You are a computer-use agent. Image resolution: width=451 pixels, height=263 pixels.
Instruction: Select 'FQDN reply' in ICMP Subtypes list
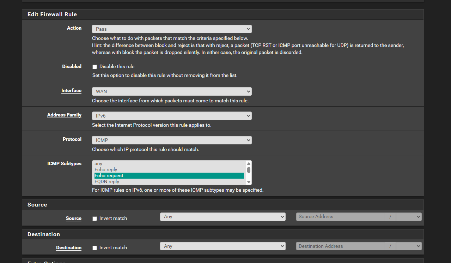click(107, 182)
